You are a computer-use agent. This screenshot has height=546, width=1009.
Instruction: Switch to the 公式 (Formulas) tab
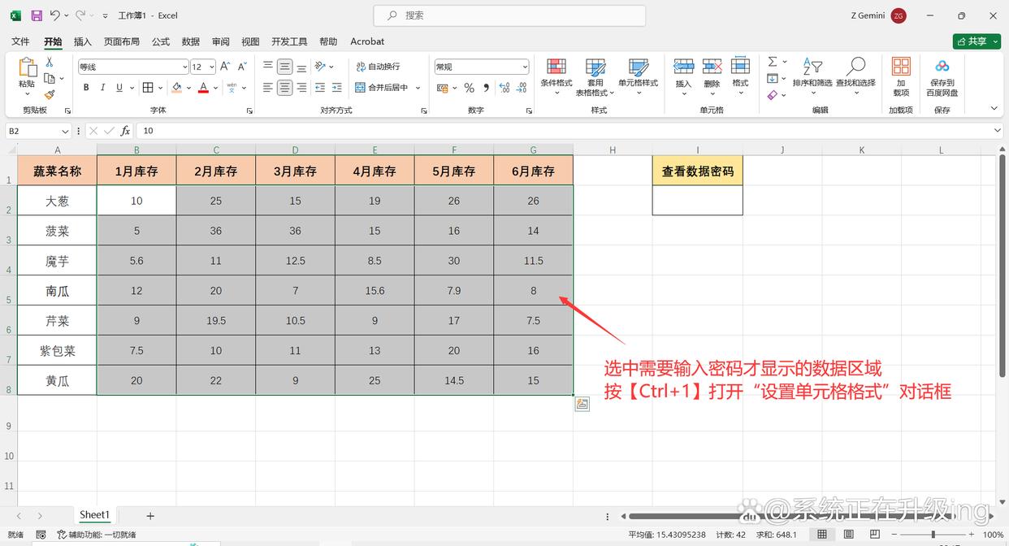coord(161,41)
